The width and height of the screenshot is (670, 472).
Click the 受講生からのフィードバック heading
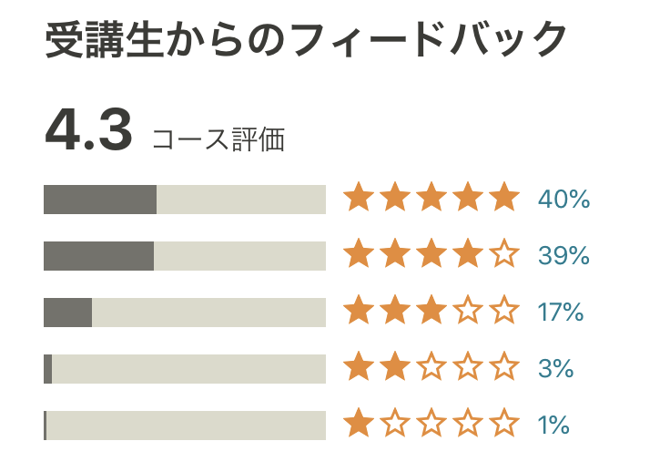(x=306, y=39)
